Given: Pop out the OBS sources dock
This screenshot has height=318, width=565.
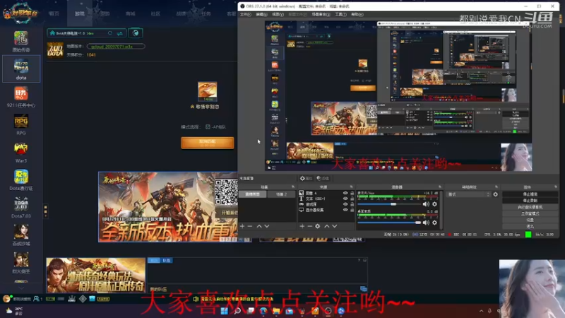Looking at the screenshot, I should (352, 187).
